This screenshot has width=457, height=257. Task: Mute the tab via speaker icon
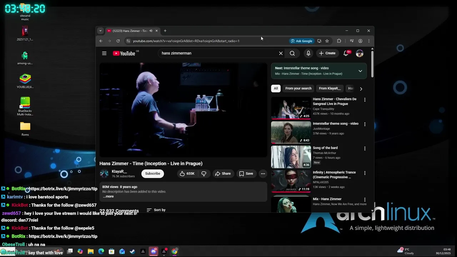point(151,31)
